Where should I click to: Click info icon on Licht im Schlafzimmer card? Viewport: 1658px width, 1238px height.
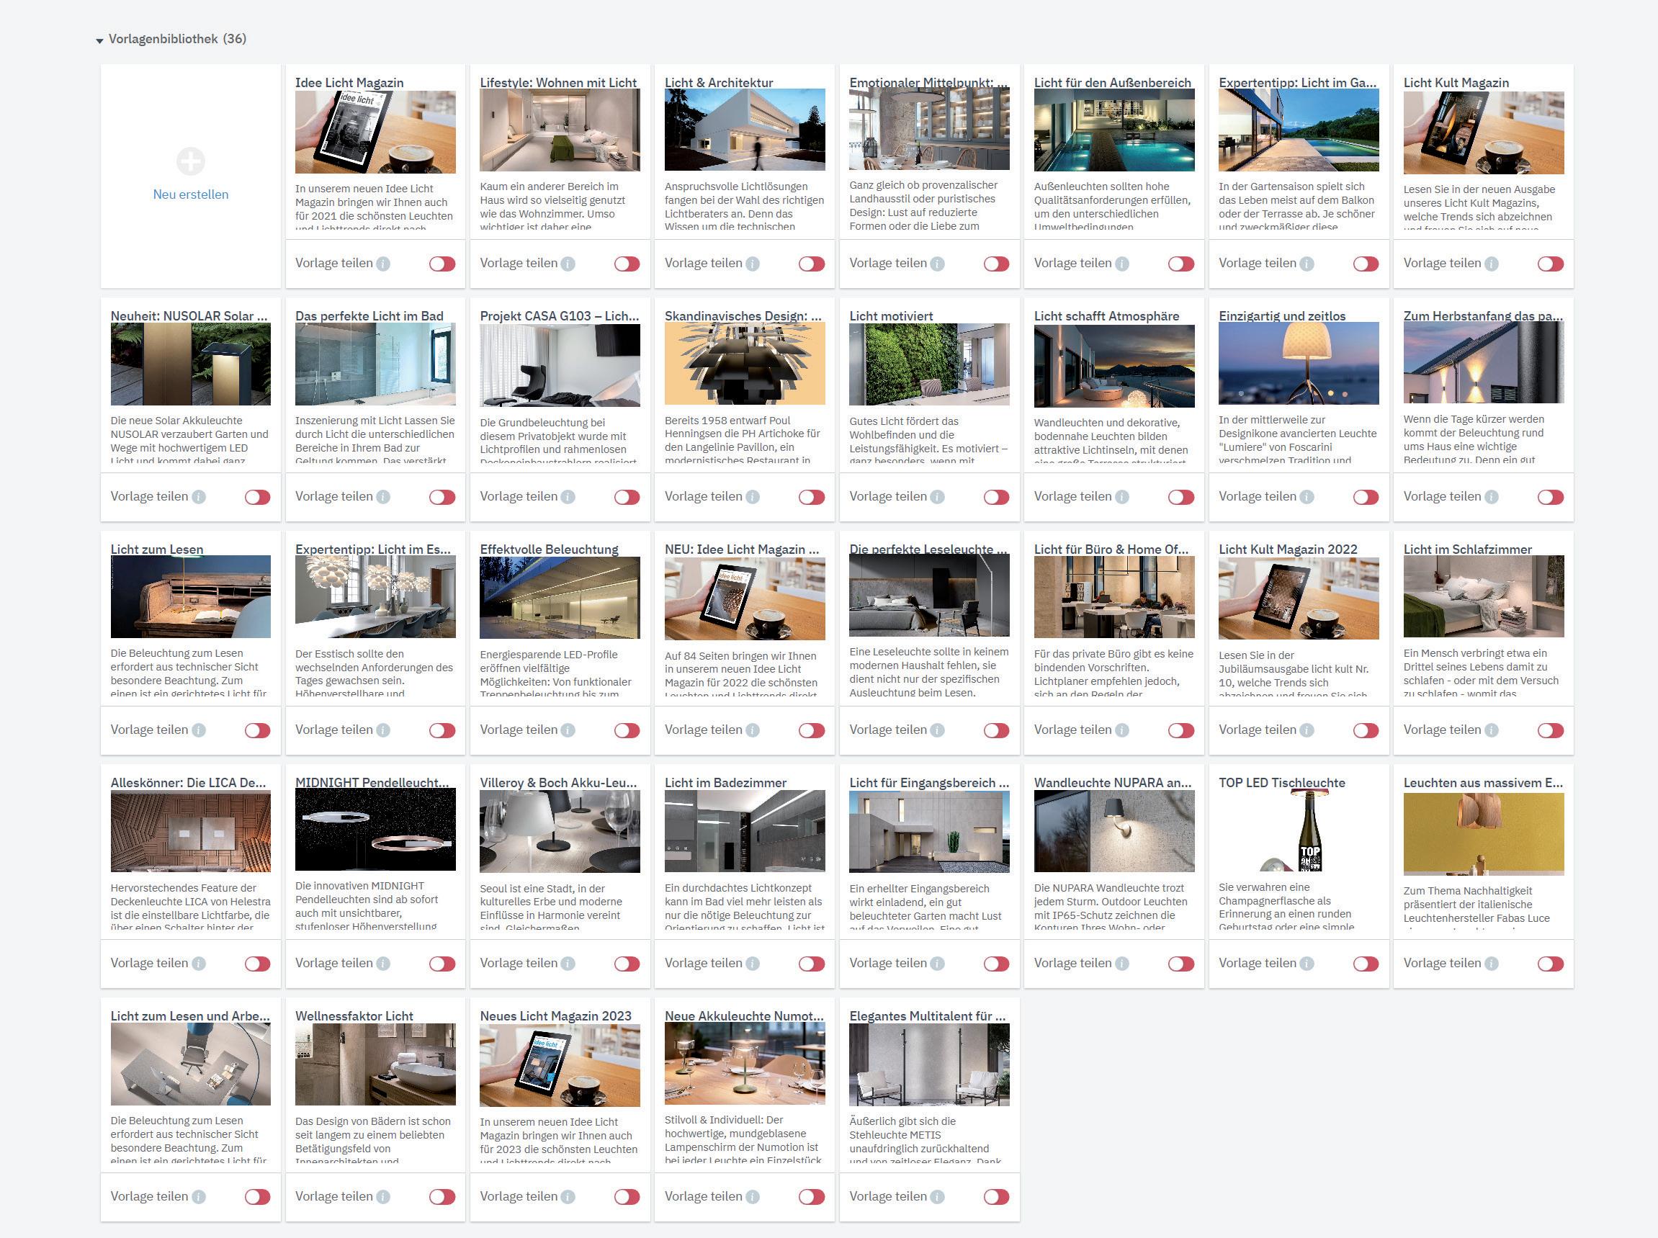[x=1492, y=730]
